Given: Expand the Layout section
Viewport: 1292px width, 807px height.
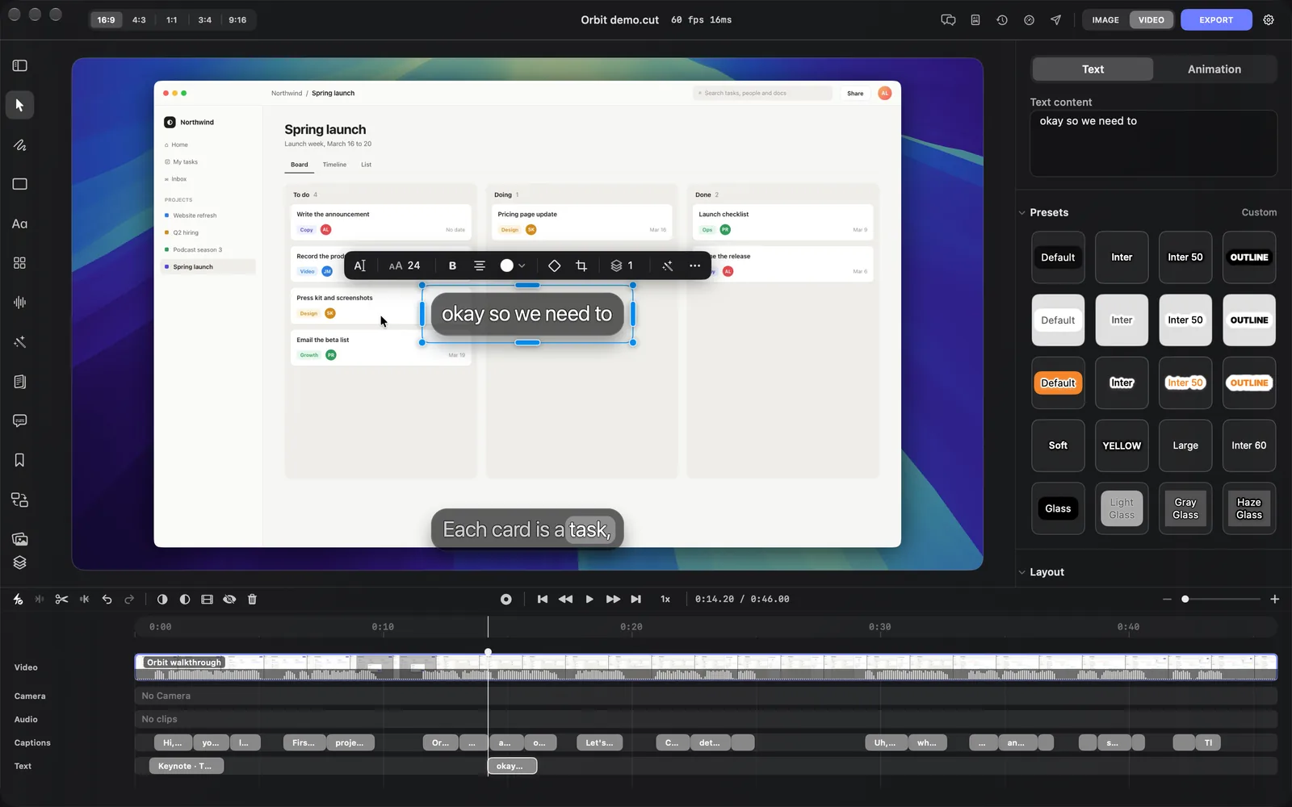Looking at the screenshot, I should (x=1022, y=572).
